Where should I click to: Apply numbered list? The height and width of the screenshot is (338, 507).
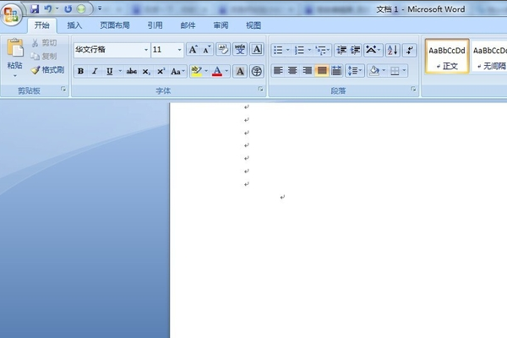click(299, 50)
